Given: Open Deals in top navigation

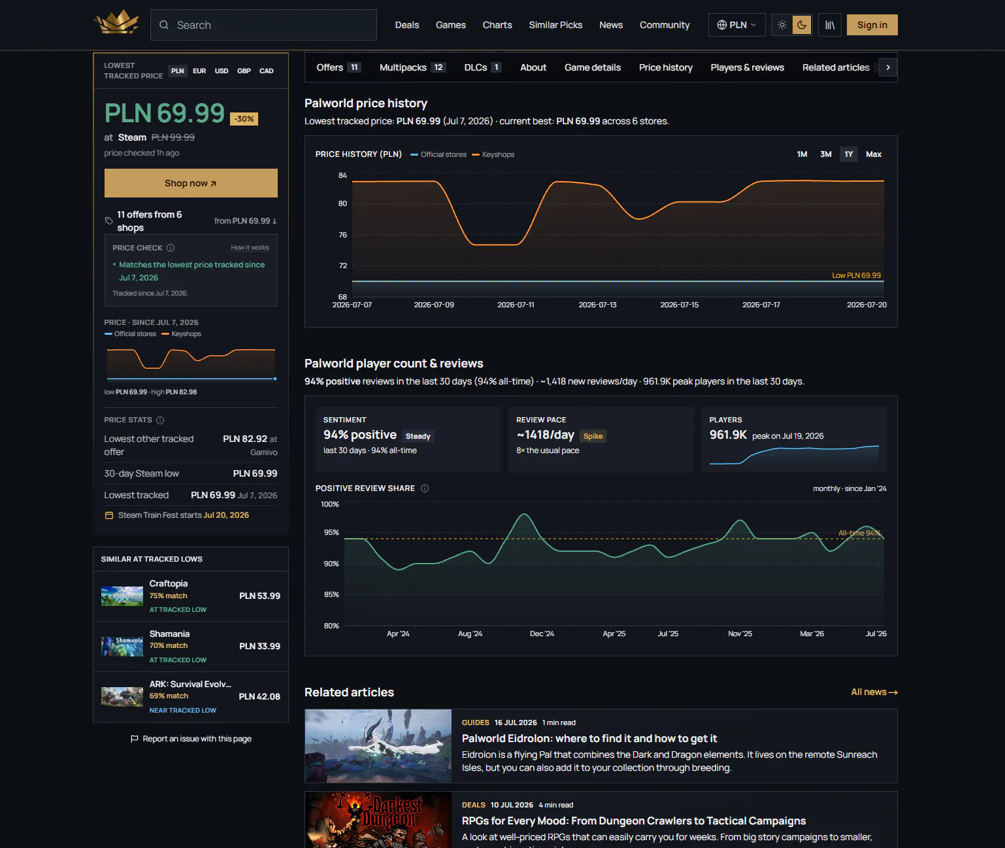Looking at the screenshot, I should 407,25.
